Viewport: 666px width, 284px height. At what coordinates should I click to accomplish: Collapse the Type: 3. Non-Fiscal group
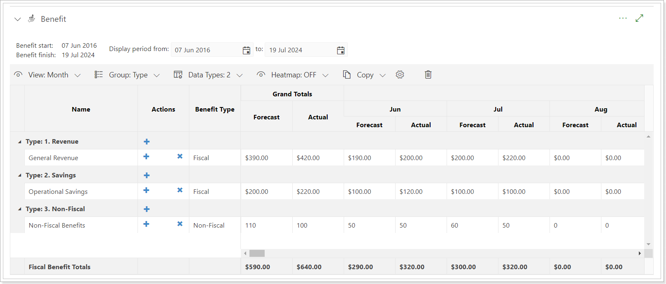(x=19, y=209)
